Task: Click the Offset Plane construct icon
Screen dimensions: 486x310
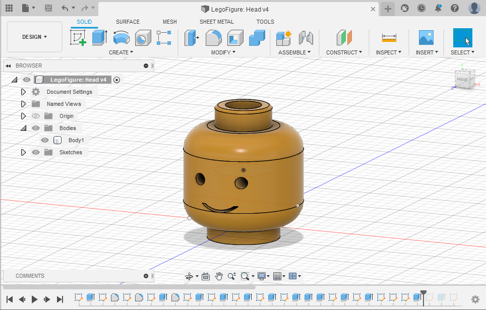Action: point(344,38)
